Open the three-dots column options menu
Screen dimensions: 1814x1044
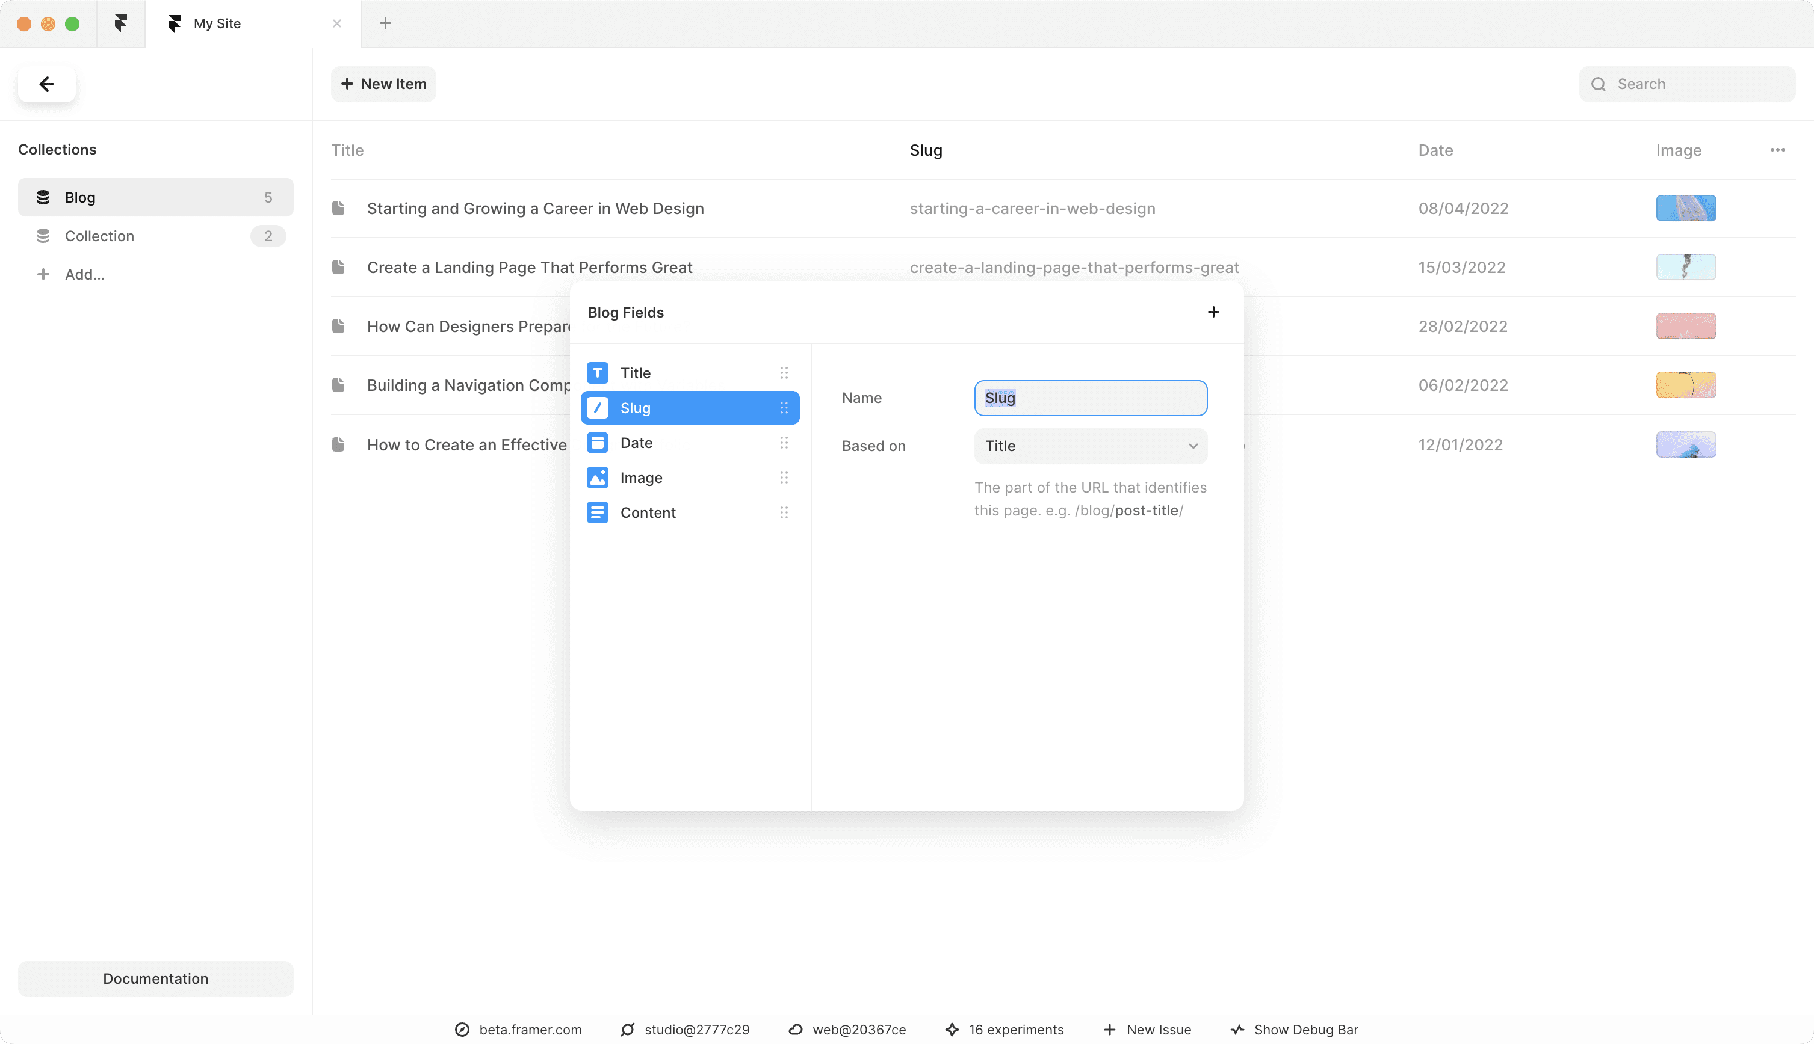click(x=1777, y=150)
